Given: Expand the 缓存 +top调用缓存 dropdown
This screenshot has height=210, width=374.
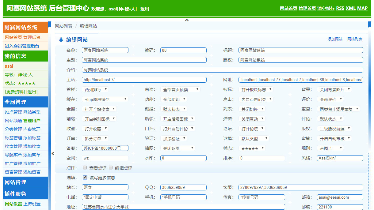Looking at the screenshot, I should 105,99.
